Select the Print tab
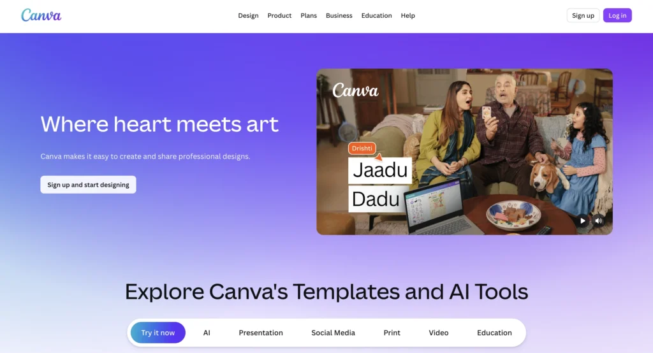The width and height of the screenshot is (653, 353). click(x=392, y=333)
